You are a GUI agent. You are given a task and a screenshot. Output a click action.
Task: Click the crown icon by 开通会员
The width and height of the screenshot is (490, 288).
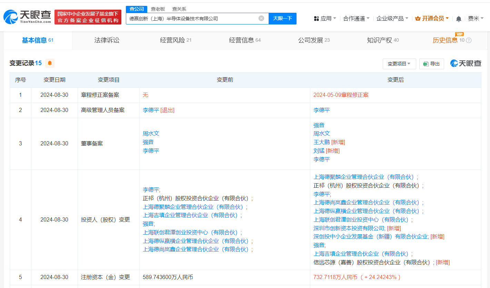tap(418, 19)
